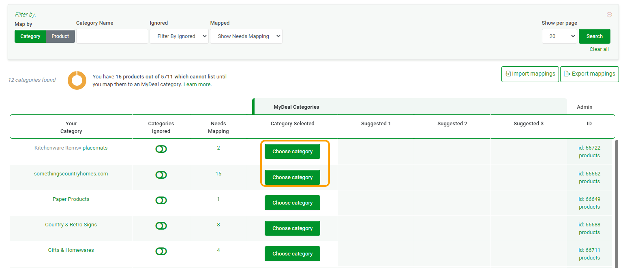Screen dimensions: 623x268
Task: Open Gifts & Homewares category link
Action: (x=71, y=250)
